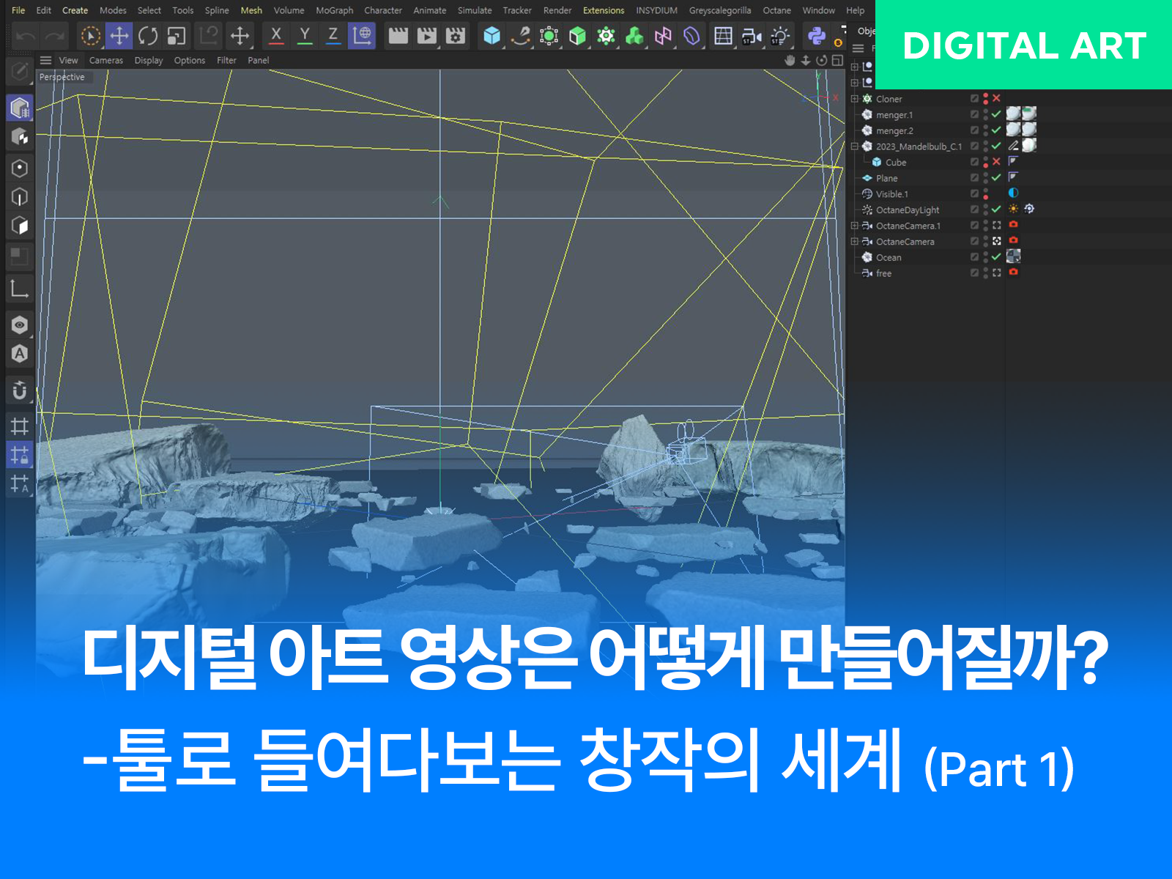Select the Rotate tool

pyautogui.click(x=148, y=35)
